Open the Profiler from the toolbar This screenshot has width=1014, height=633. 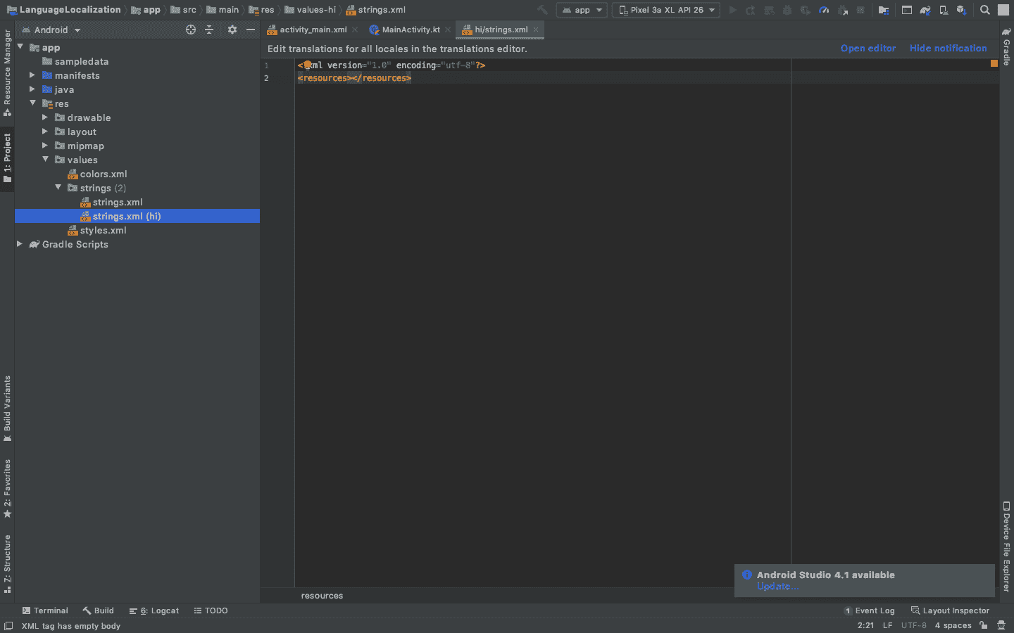(x=824, y=10)
